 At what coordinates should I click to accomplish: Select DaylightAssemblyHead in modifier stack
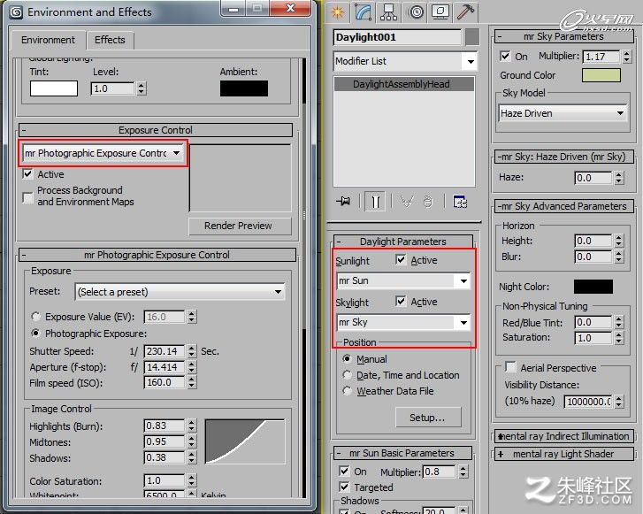[x=404, y=84]
